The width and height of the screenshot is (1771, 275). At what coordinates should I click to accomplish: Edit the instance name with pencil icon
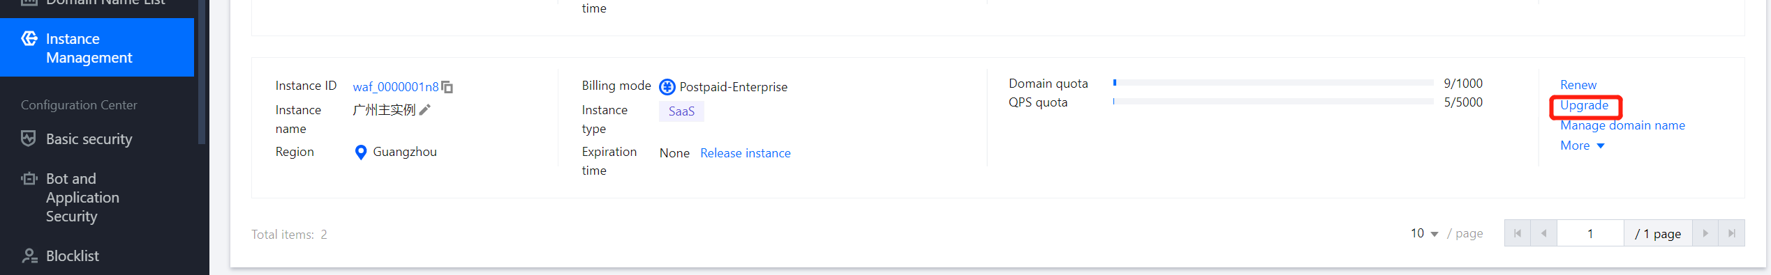(x=424, y=109)
